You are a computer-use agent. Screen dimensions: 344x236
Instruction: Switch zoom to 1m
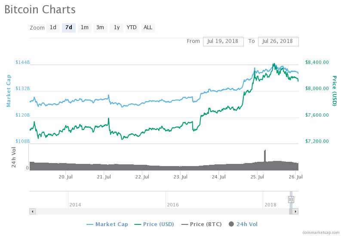tap(84, 27)
